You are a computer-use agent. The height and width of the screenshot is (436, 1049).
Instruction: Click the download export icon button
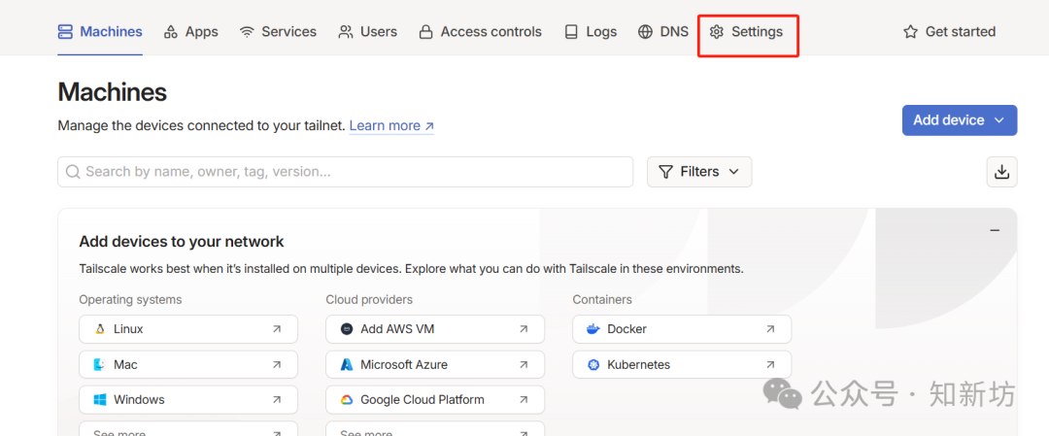[1001, 172]
